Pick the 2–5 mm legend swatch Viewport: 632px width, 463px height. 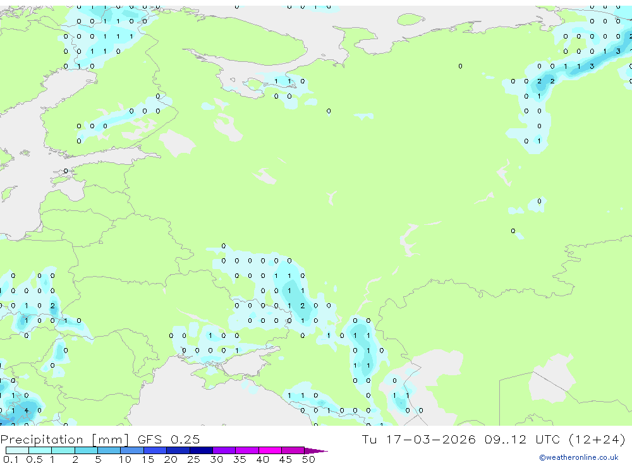coord(86,450)
